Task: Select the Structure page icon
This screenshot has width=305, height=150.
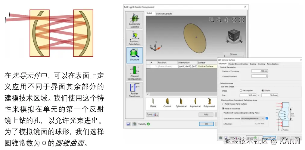Action: [134, 55]
